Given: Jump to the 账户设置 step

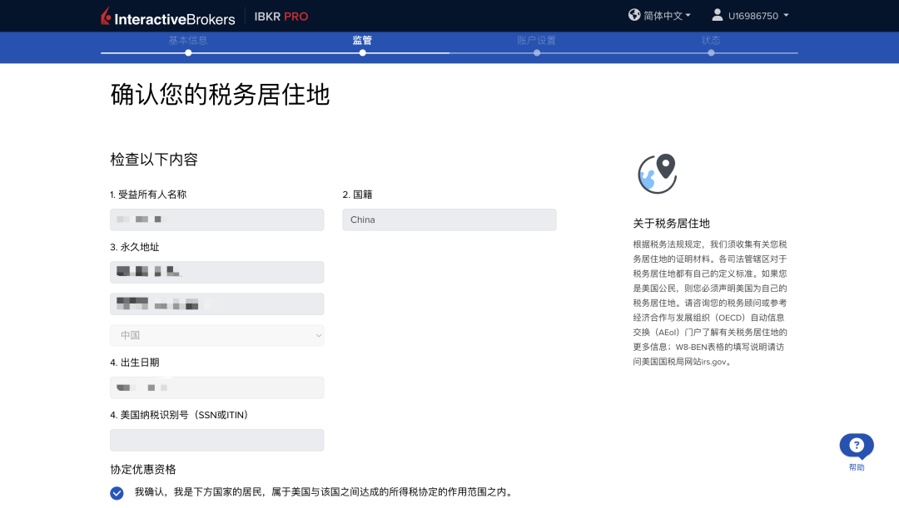Looking at the screenshot, I should pos(536,40).
